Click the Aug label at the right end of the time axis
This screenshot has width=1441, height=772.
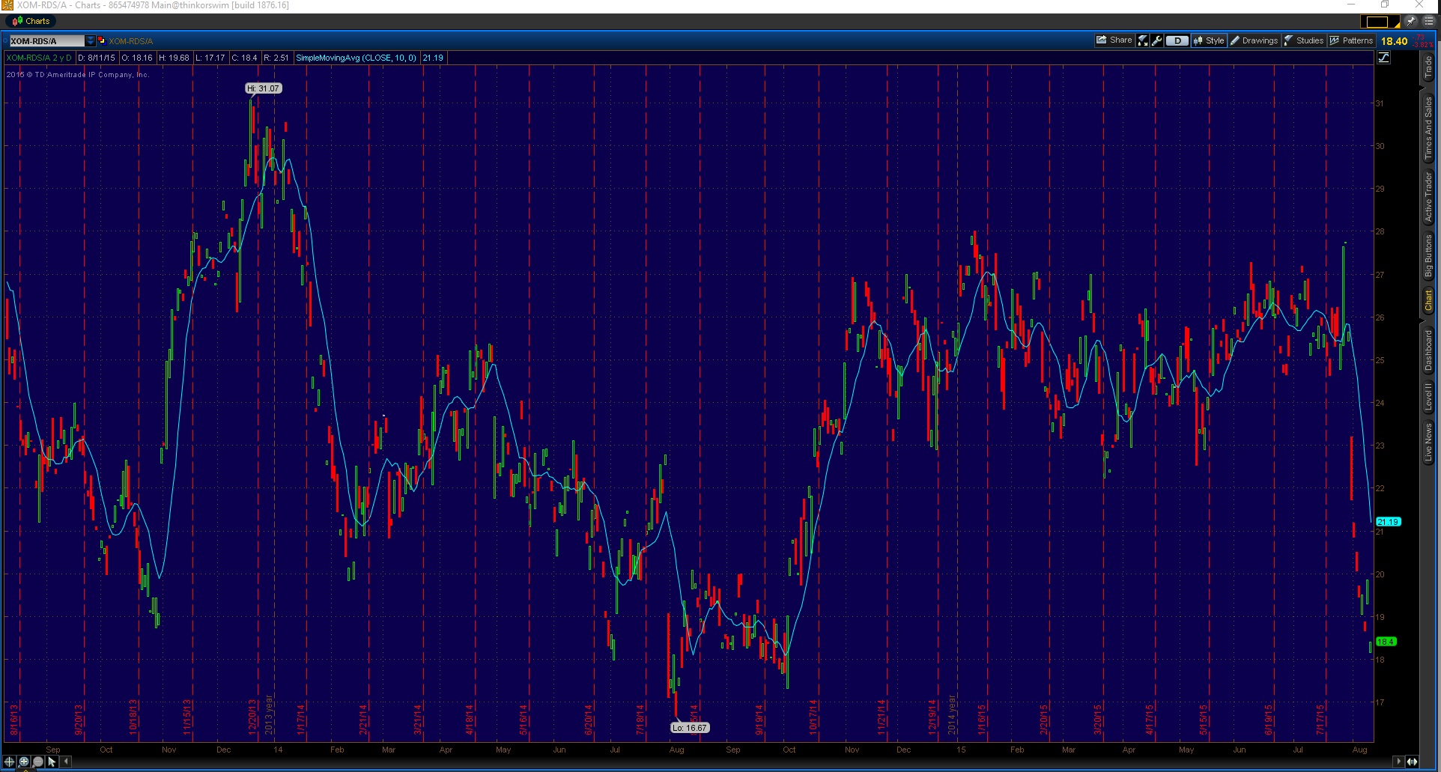1359,750
